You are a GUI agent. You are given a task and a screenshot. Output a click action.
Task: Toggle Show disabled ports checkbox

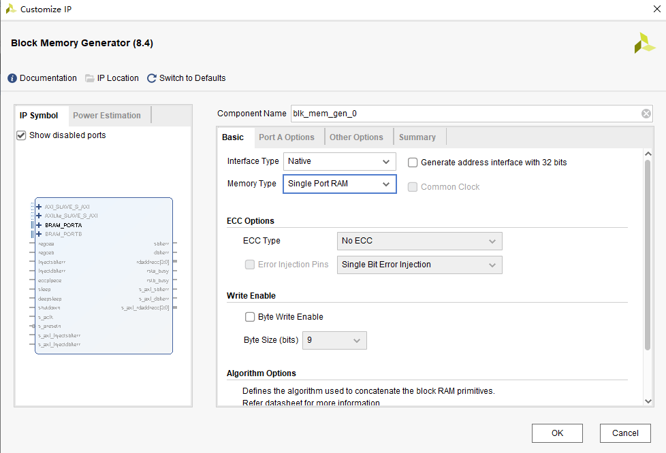pyautogui.click(x=21, y=135)
